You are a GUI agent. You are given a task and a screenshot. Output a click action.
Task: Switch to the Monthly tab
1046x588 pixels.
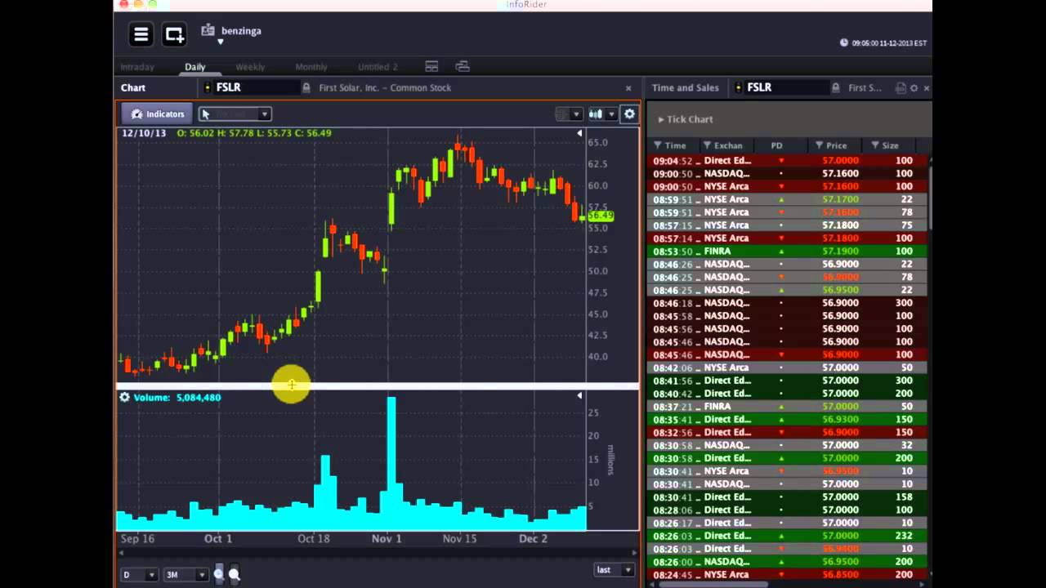[311, 67]
